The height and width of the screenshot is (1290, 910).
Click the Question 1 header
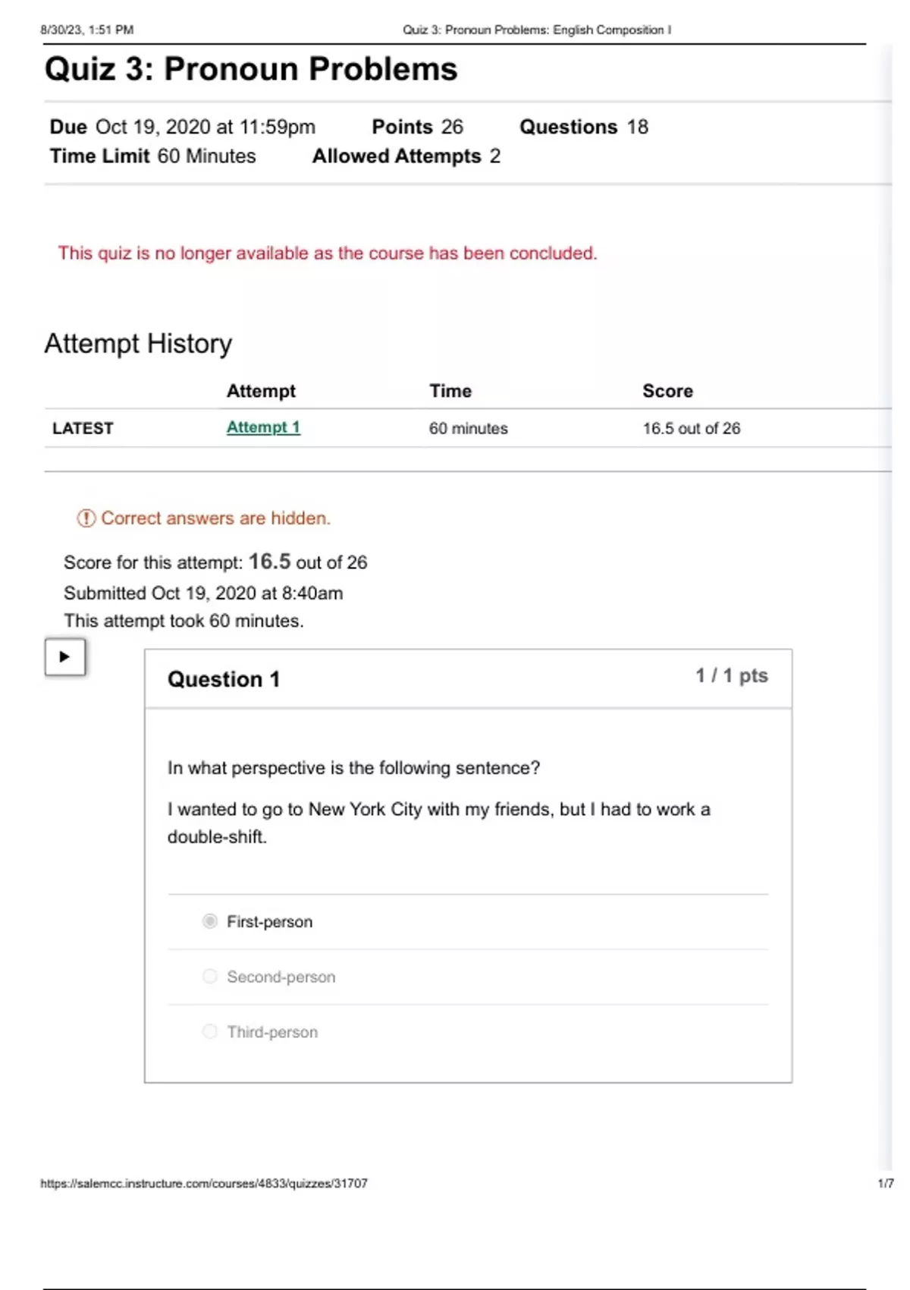coord(224,679)
